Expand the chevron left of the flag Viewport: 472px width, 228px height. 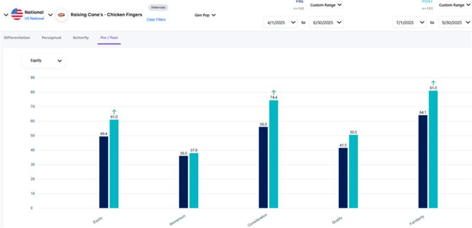click(x=6, y=15)
